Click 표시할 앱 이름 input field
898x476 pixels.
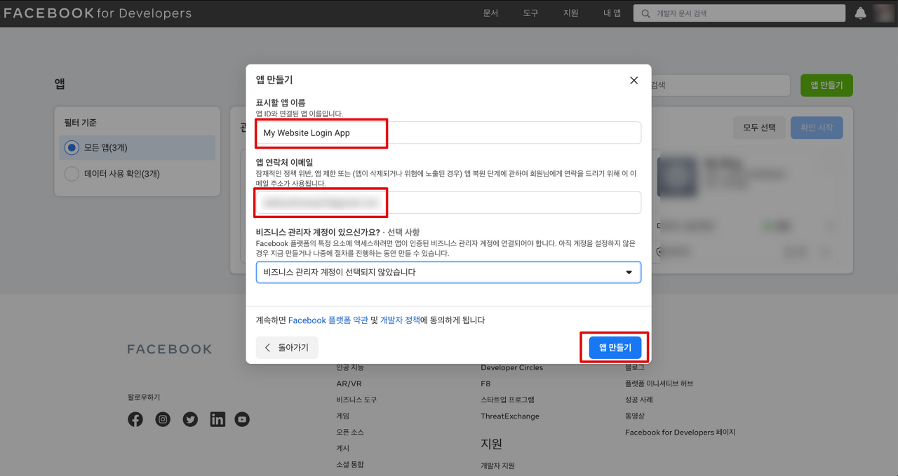pyautogui.click(x=448, y=132)
